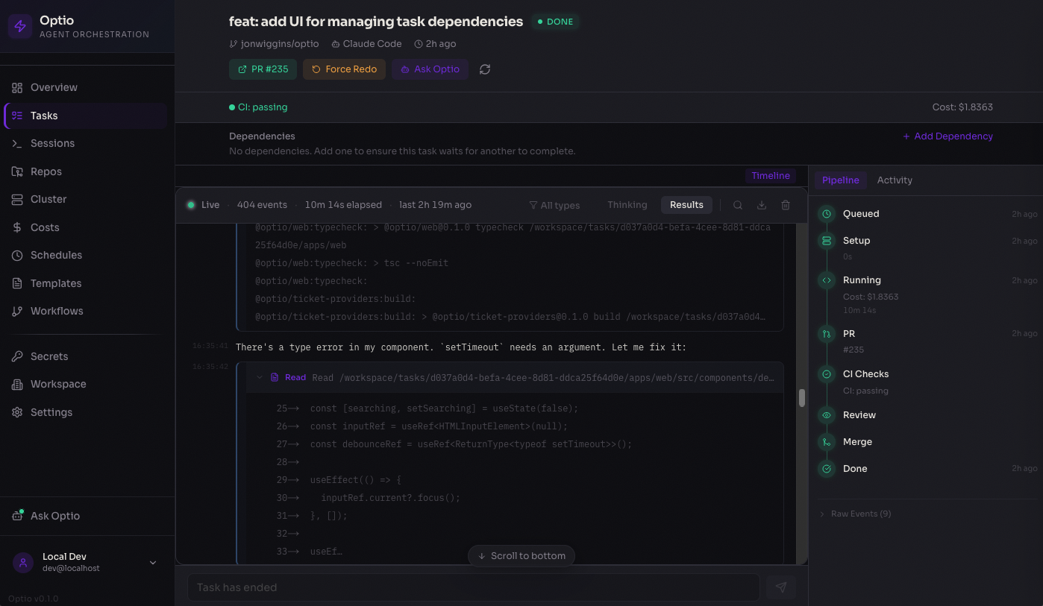
Task: Search the event log with the magnifier icon
Action: (x=736, y=204)
